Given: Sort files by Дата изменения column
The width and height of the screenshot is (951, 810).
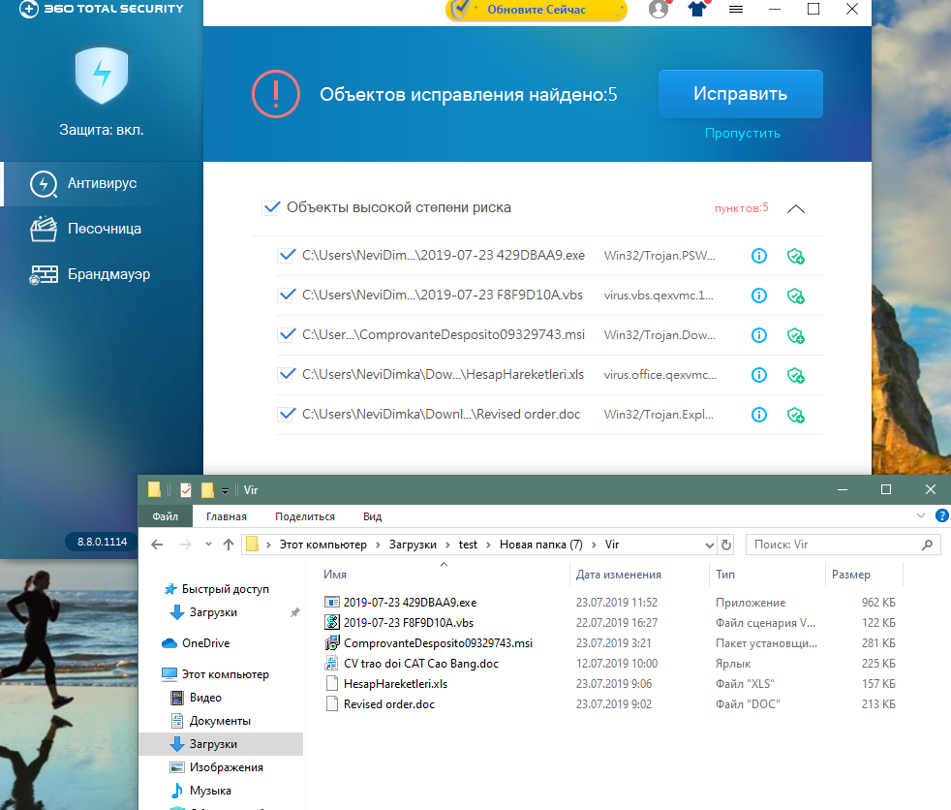Looking at the screenshot, I should click(x=618, y=575).
